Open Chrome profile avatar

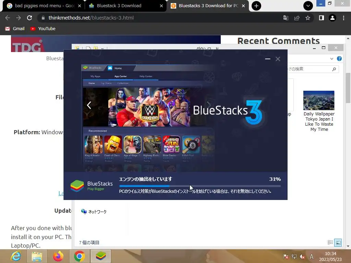332,18
